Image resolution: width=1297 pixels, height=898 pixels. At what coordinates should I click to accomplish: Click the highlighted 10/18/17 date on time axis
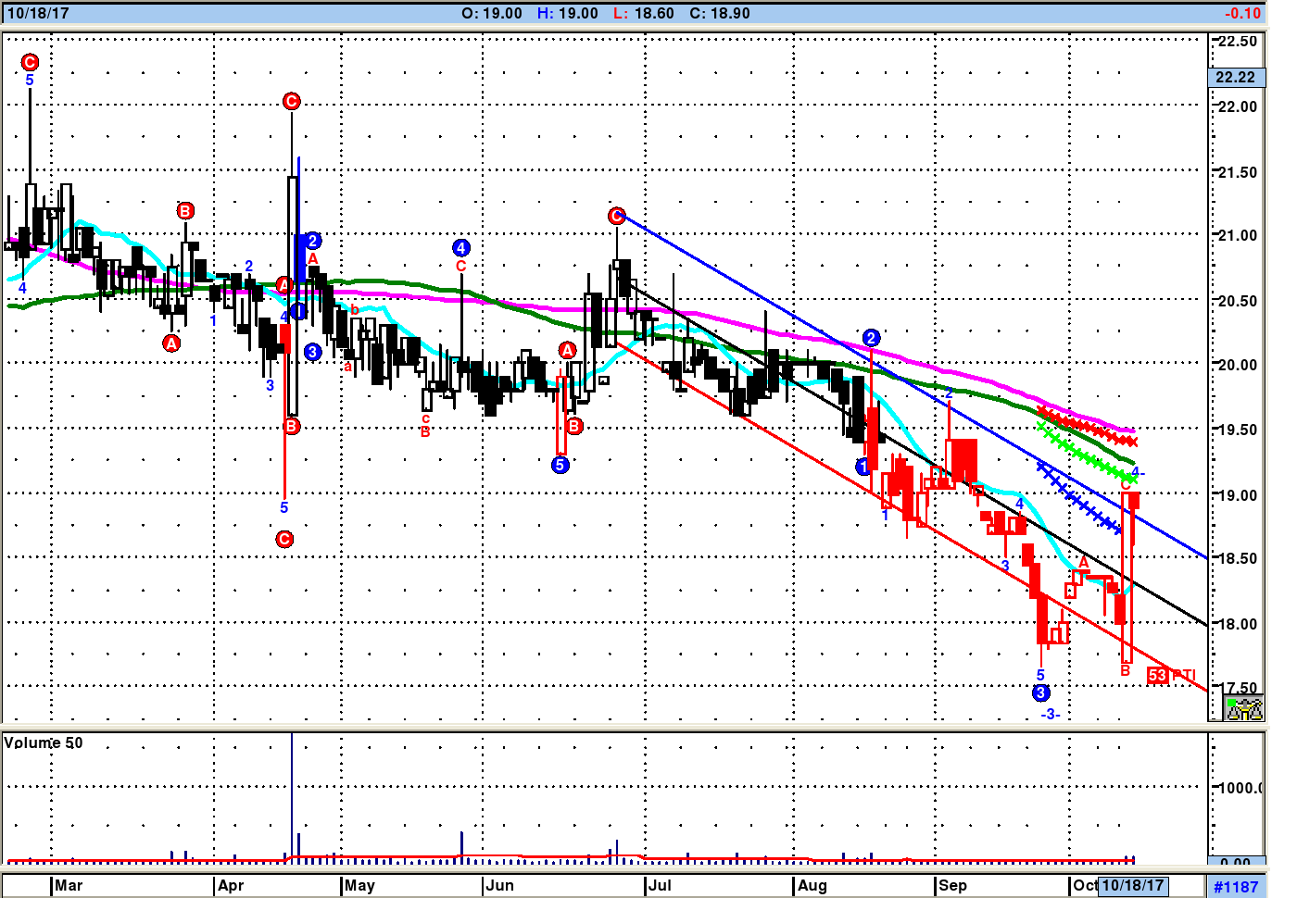pyautogui.click(x=1132, y=885)
